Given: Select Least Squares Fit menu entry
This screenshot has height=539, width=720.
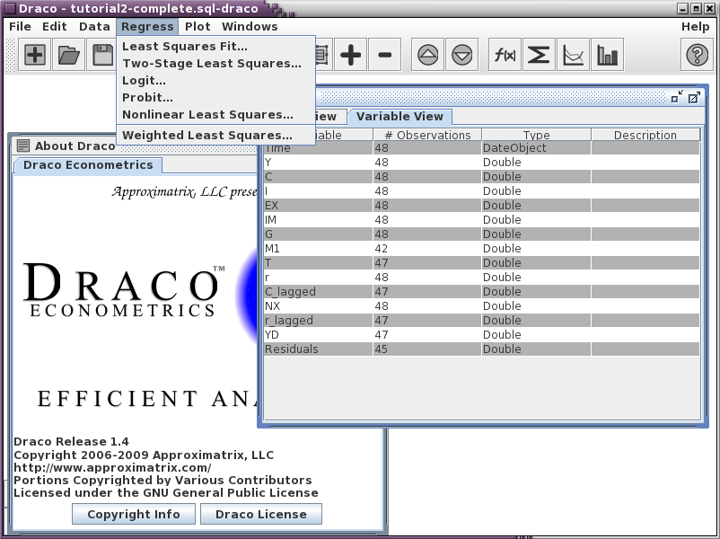Looking at the screenshot, I should coord(185,47).
